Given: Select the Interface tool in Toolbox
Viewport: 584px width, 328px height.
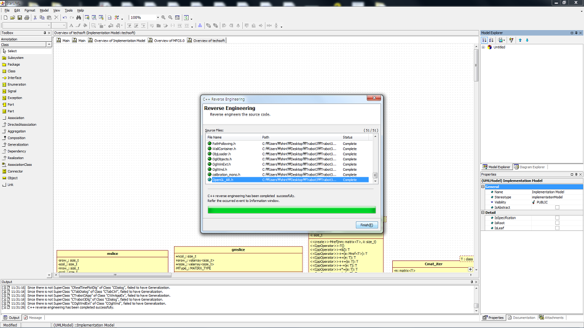Looking at the screenshot, I should tap(14, 78).
